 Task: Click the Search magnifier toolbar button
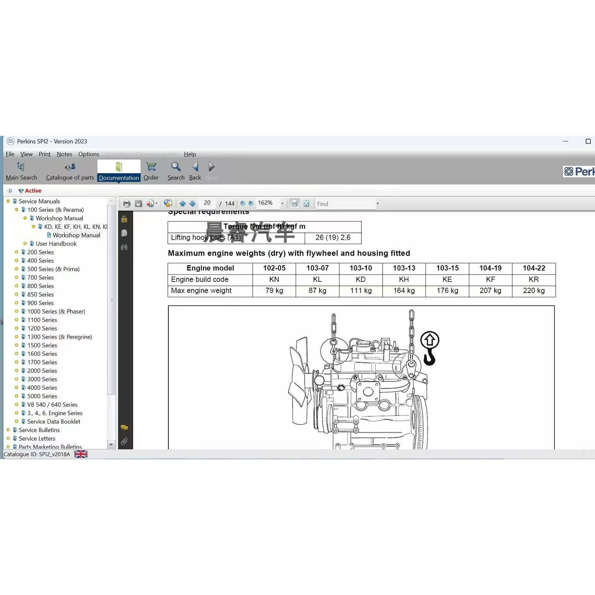click(176, 171)
